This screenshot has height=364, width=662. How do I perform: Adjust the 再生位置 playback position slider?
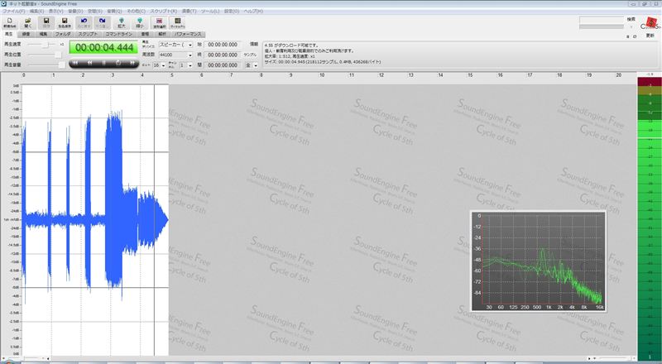(x=45, y=55)
